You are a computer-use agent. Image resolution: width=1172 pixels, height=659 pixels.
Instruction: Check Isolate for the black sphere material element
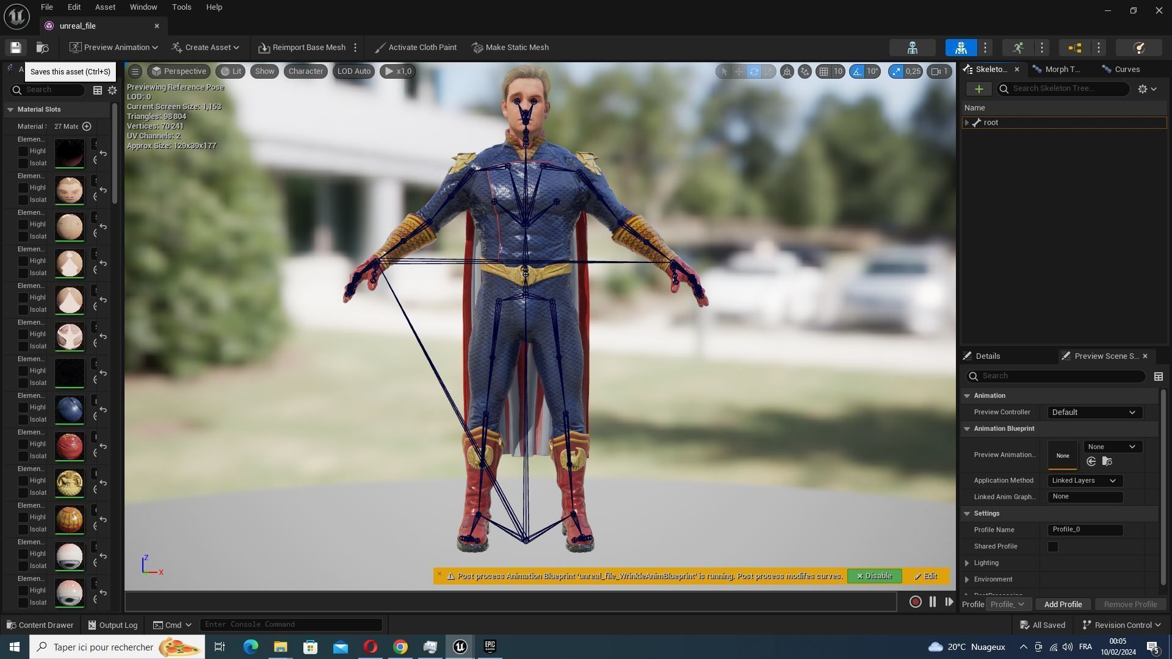coord(23,164)
